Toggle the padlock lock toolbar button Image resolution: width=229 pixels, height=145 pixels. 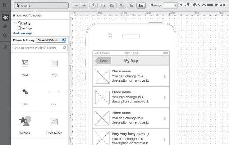point(131,5)
